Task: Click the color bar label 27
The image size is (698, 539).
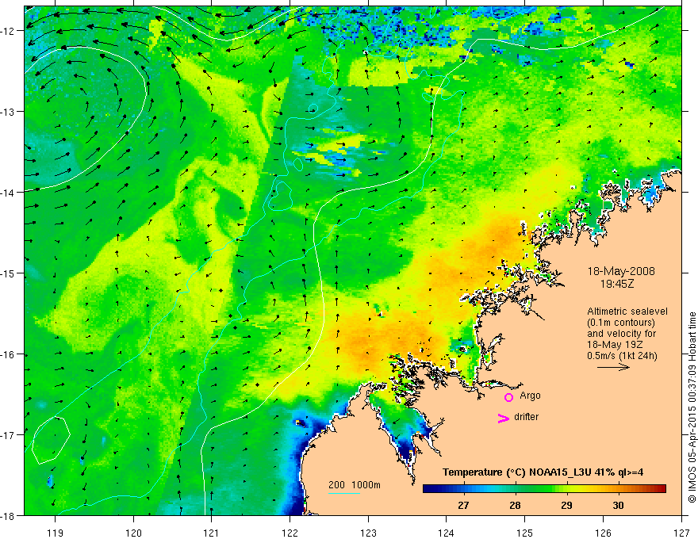Action: pyautogui.click(x=463, y=505)
